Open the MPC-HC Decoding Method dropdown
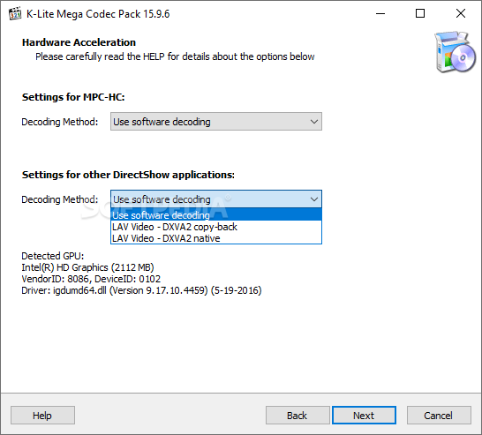 coord(216,122)
